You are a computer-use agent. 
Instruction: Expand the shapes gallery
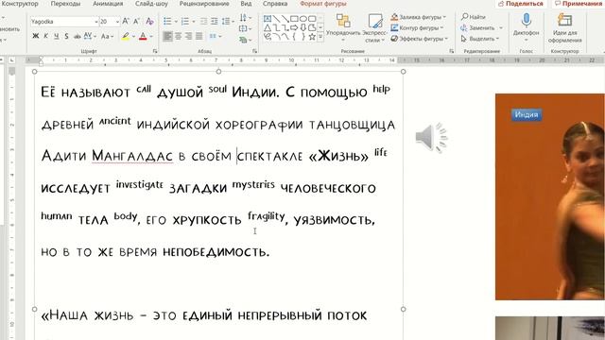[320, 38]
